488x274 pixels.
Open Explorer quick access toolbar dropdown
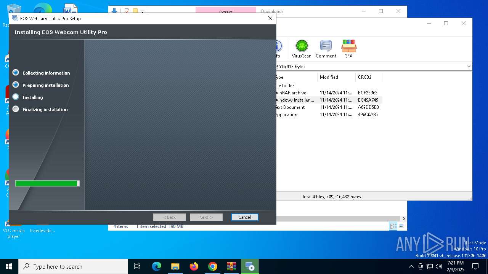142,11
